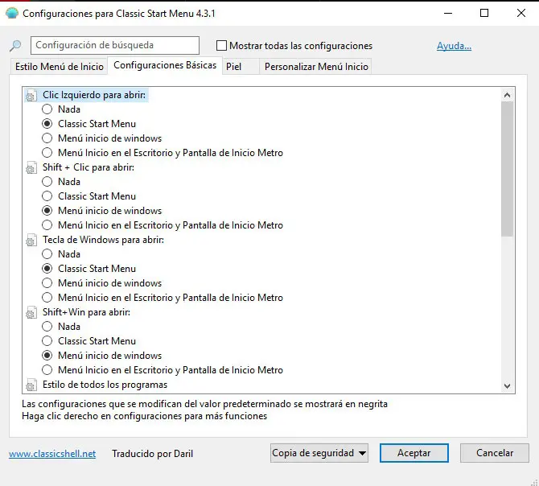Select Nada under Tecla de Windows para abrir
Image resolution: width=539 pixels, height=486 pixels.
point(47,254)
